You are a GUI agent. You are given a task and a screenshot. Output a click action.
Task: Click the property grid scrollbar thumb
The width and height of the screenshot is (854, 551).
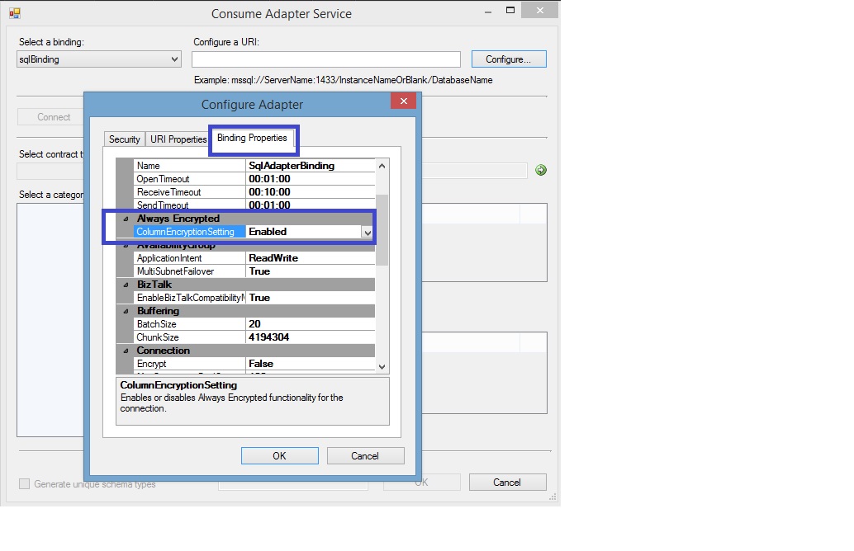point(382,230)
